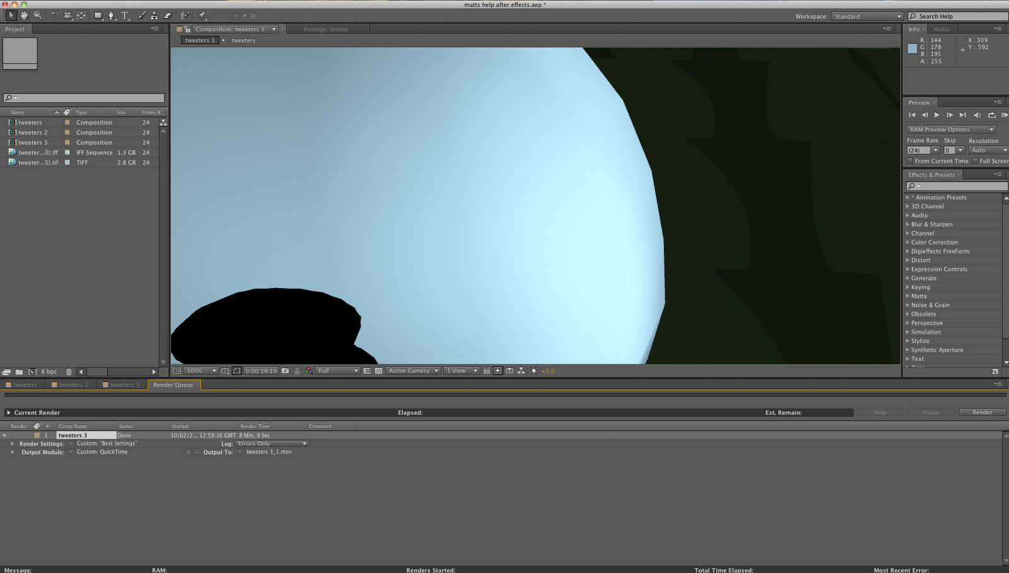The width and height of the screenshot is (1009, 573).
Task: Switch to the tweeters 2 timeline tab
Action: 71,385
